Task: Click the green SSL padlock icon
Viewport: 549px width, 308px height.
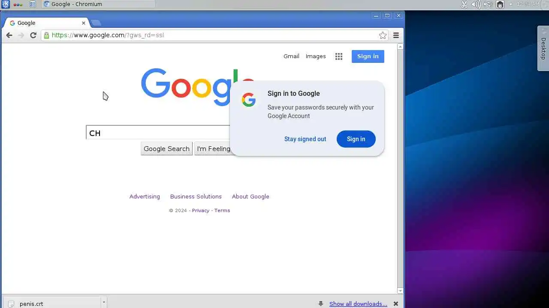Action: [x=46, y=35]
